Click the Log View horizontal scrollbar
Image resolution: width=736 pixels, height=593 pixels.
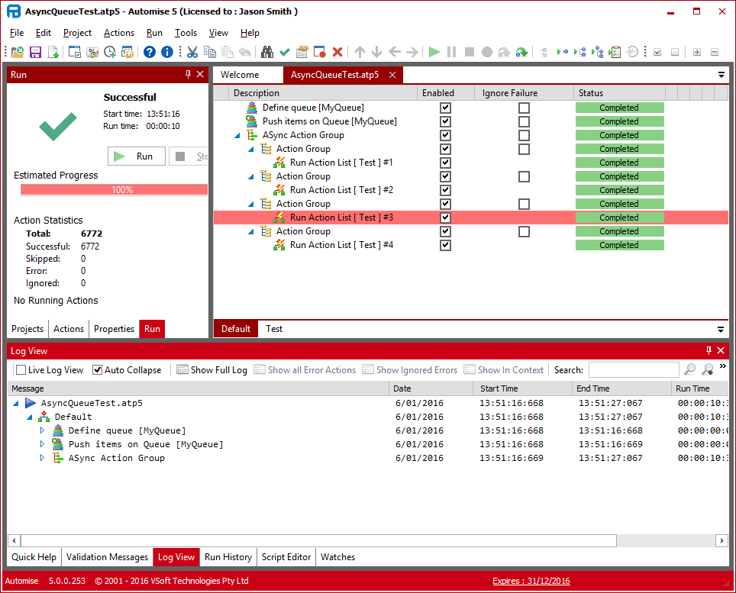tap(319, 540)
